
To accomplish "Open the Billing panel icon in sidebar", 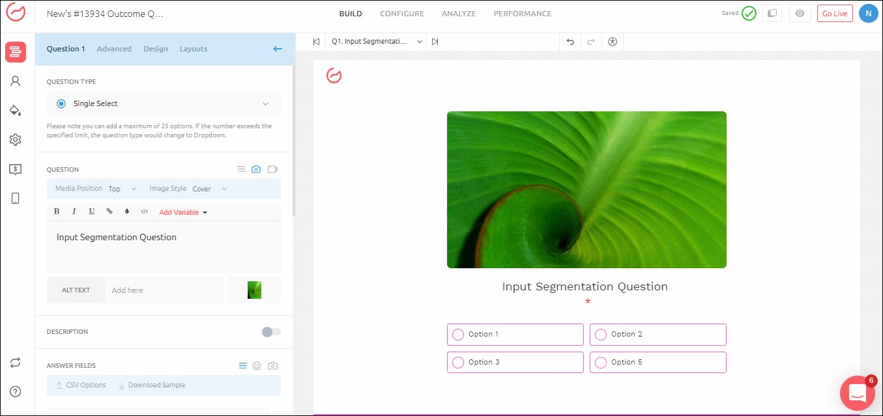I will 16,169.
